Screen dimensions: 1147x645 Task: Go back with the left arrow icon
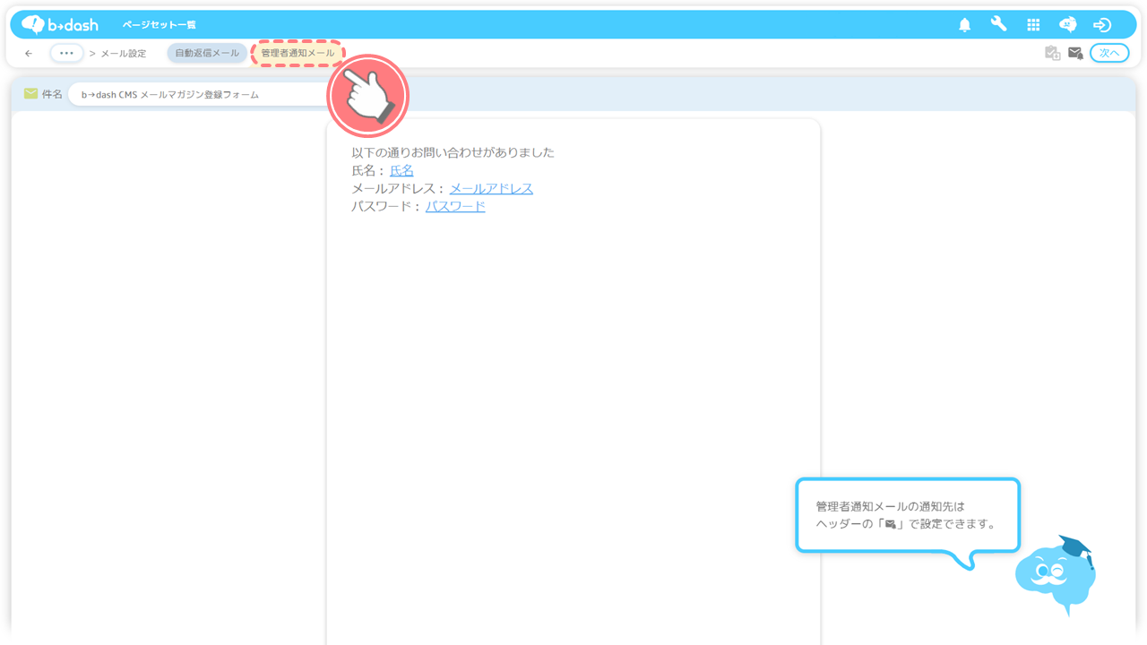point(29,54)
